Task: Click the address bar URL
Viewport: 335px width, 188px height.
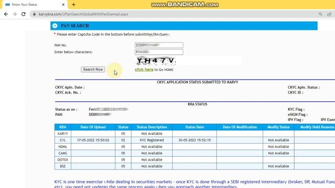Action: tap(83, 14)
